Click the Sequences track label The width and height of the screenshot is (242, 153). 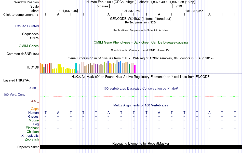pos(30,34)
